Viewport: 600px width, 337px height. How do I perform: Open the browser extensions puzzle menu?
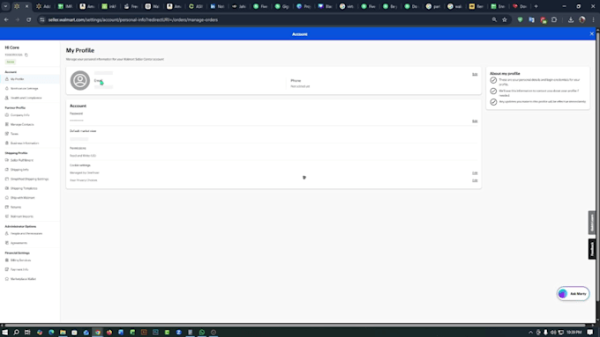(554, 20)
